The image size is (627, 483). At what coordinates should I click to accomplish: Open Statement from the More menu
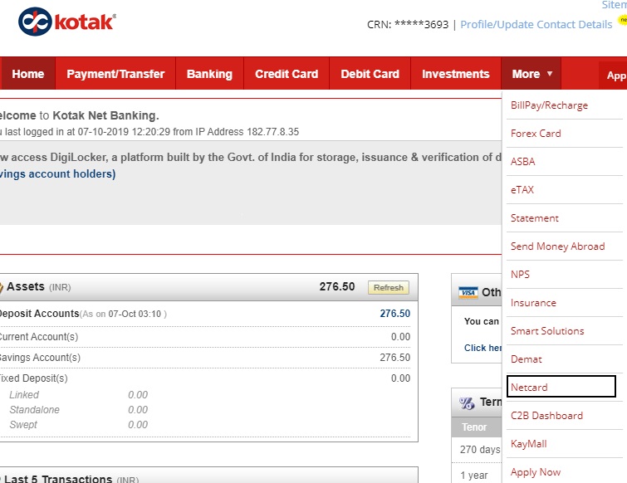535,218
